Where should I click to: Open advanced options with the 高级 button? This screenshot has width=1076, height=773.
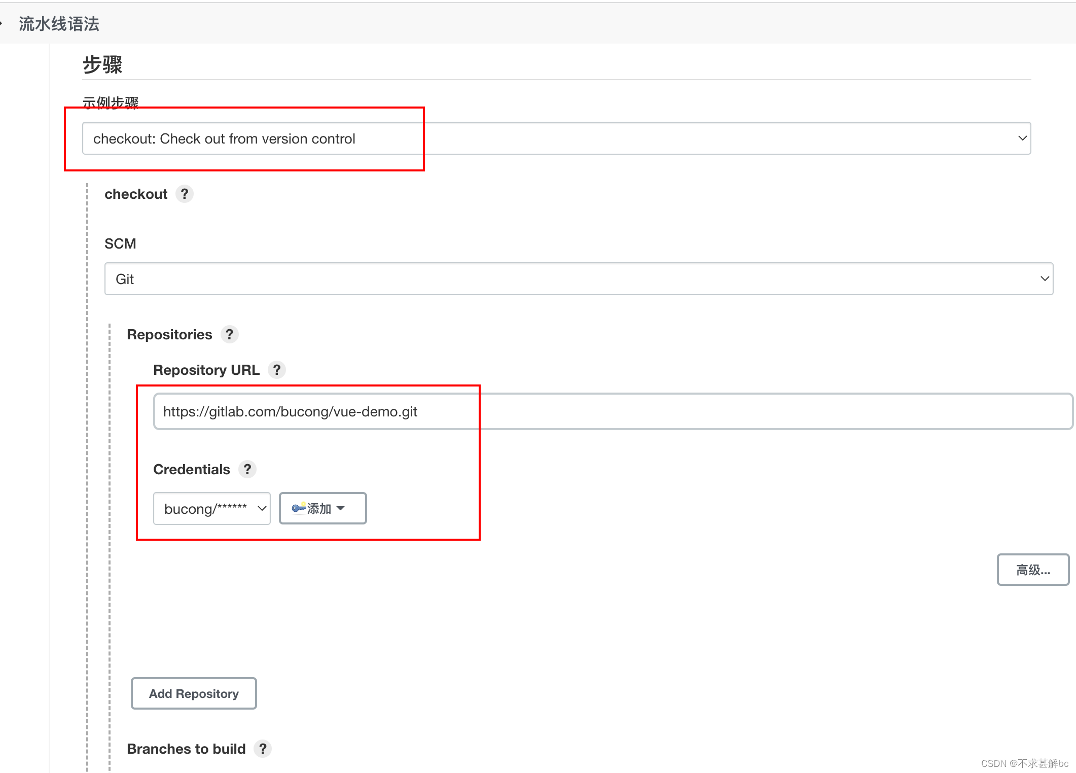[1033, 570]
